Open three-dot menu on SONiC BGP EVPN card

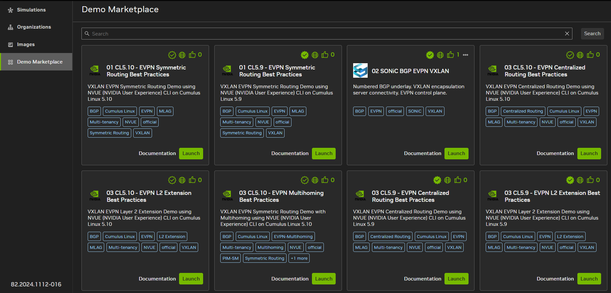[x=465, y=55]
